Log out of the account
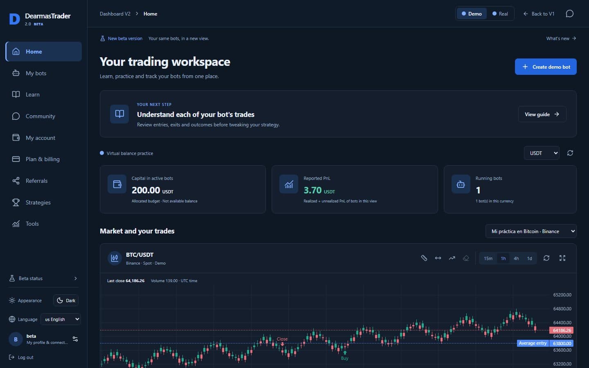 21,357
